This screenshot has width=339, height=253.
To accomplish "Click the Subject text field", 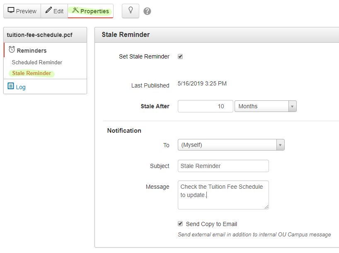I will pyautogui.click(x=223, y=166).
